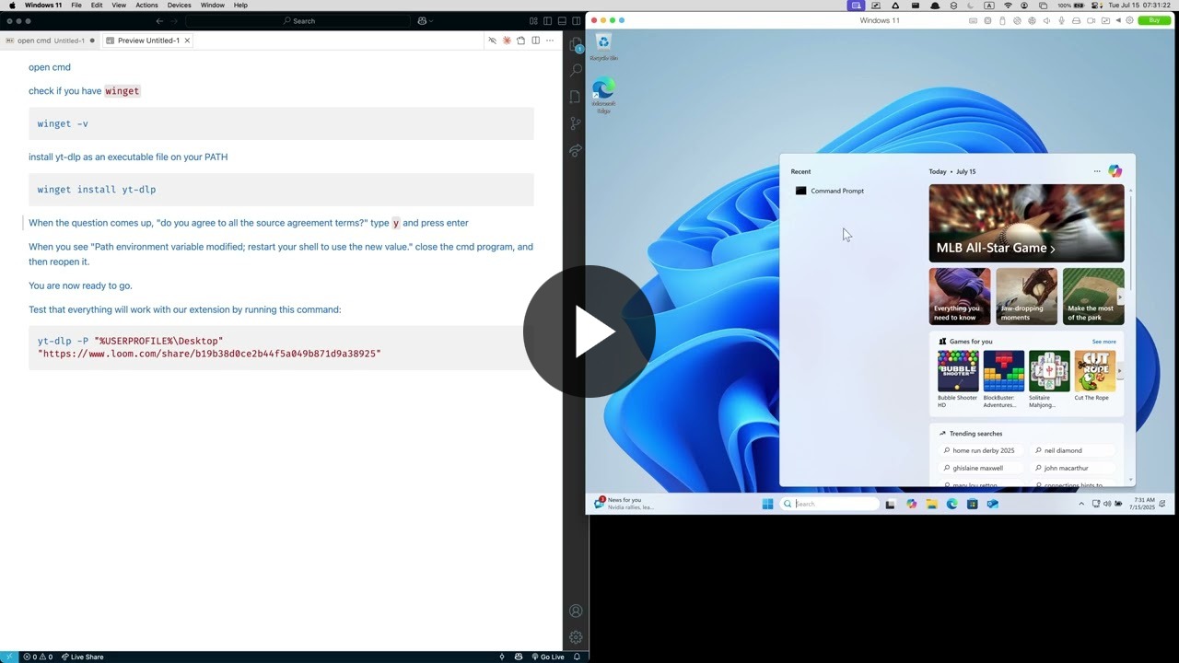Open the Windows Start button

click(767, 504)
